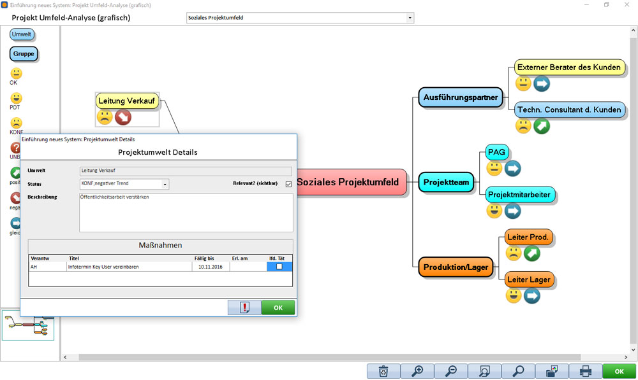Confirm dialog with the green OK button

[278, 307]
